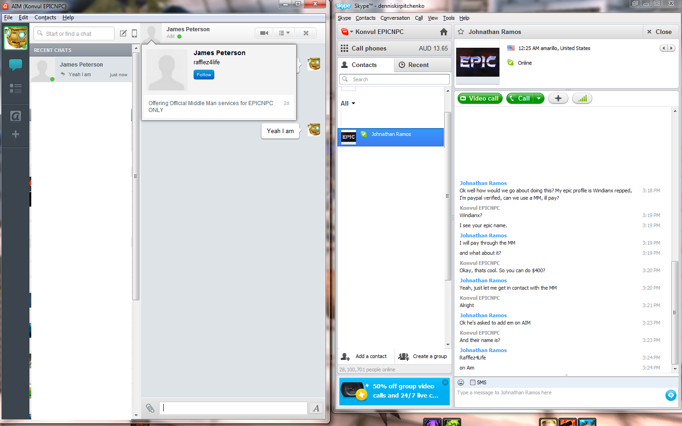Click the attachment paperclip icon in AIM
682x426 pixels.
(150, 408)
